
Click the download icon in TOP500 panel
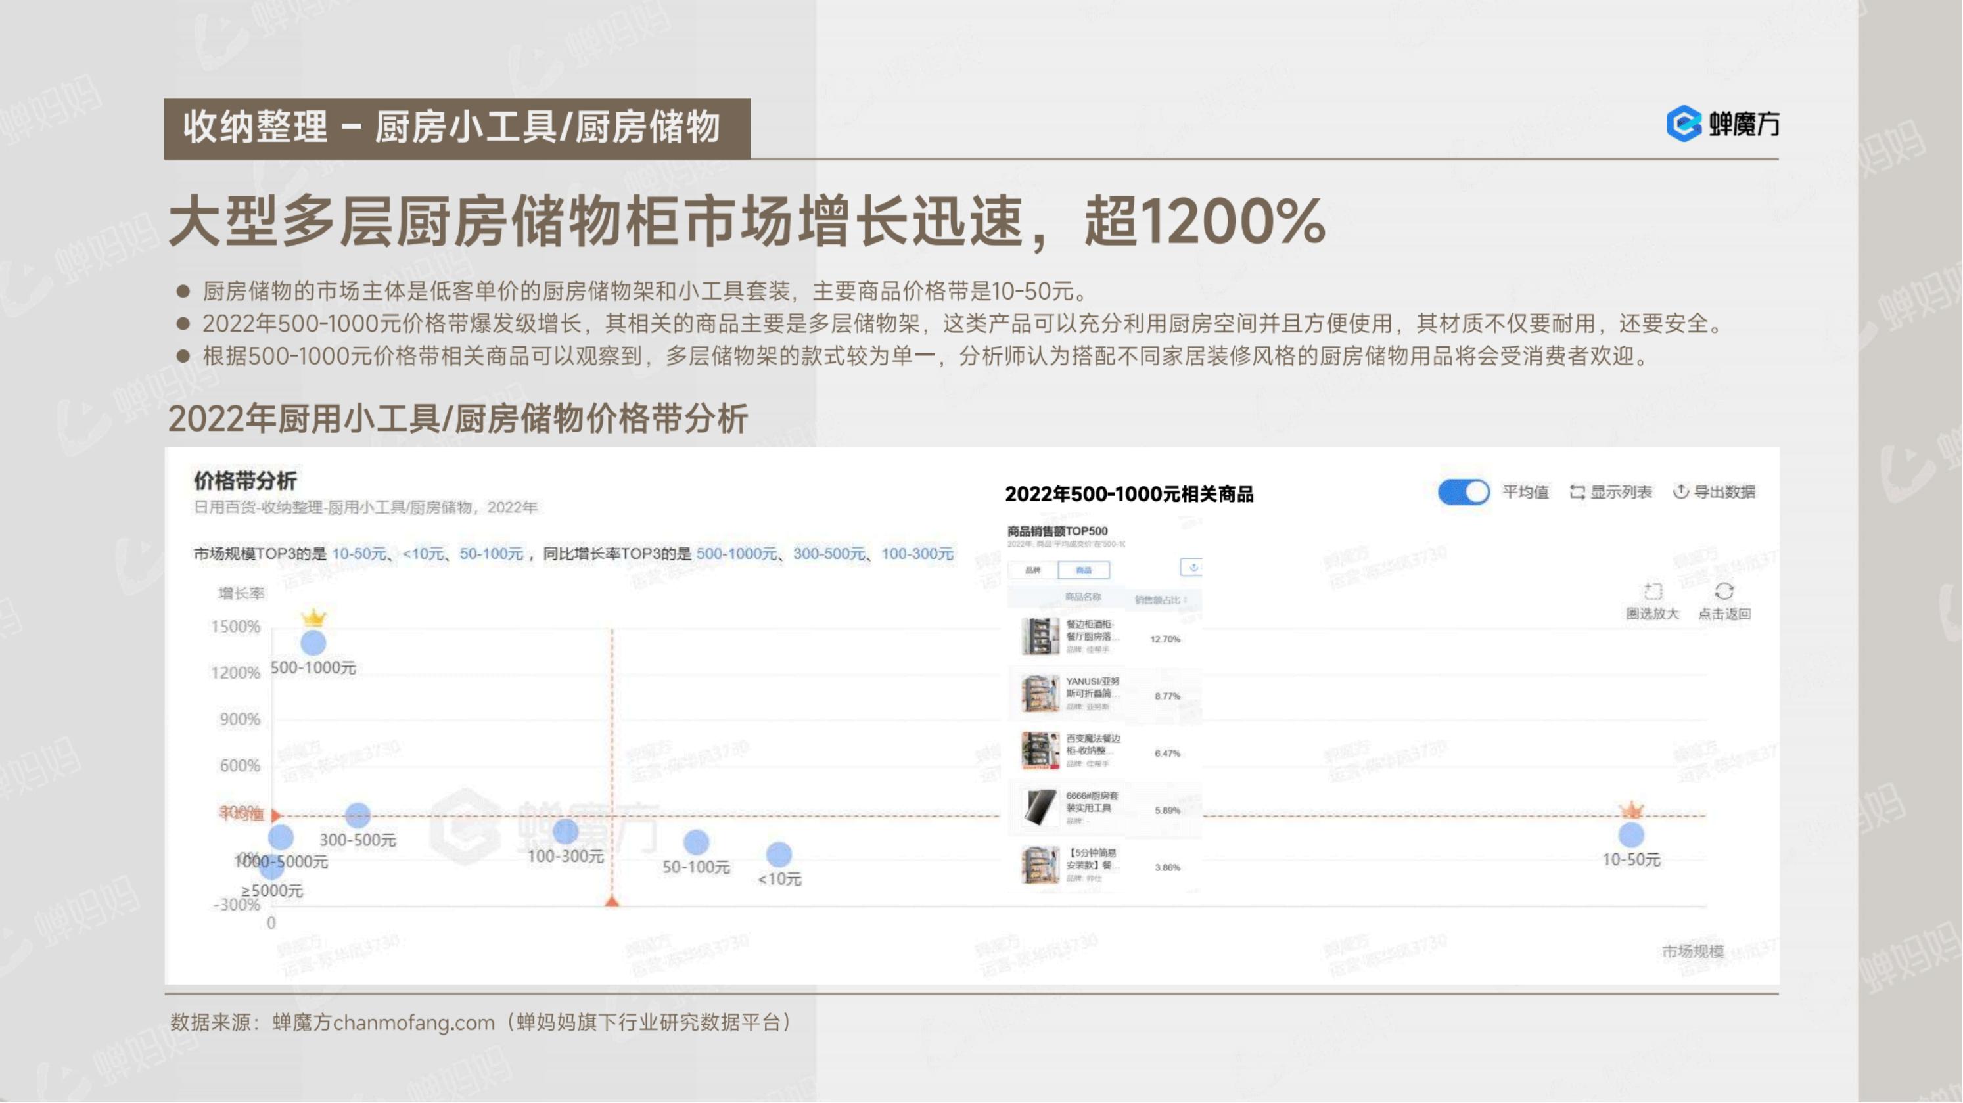1193,568
